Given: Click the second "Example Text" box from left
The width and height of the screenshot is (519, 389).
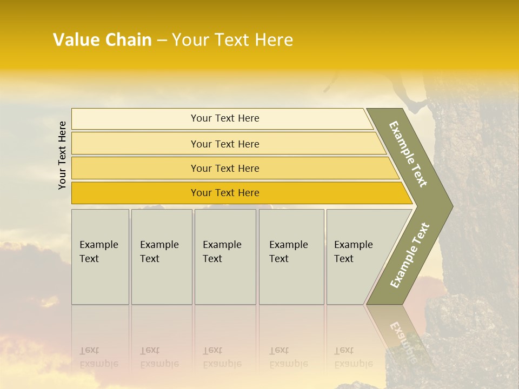Looking at the screenshot, I should 161,257.
